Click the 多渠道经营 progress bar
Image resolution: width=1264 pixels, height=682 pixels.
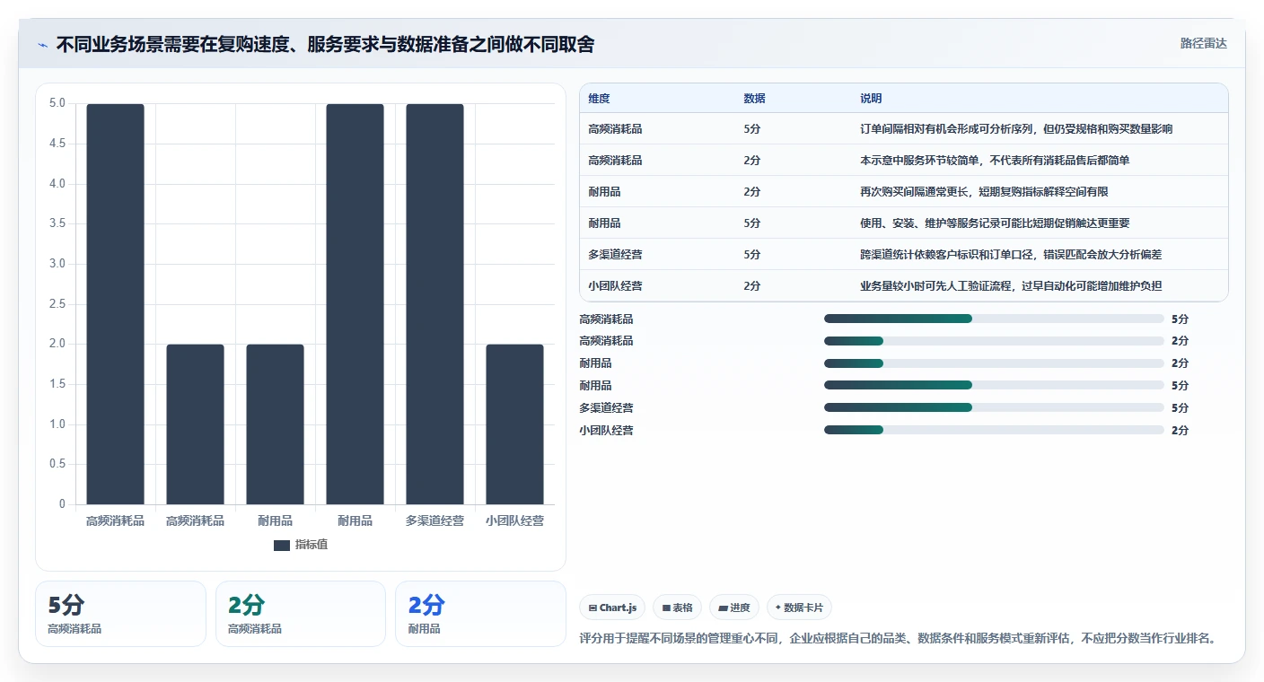(x=994, y=407)
